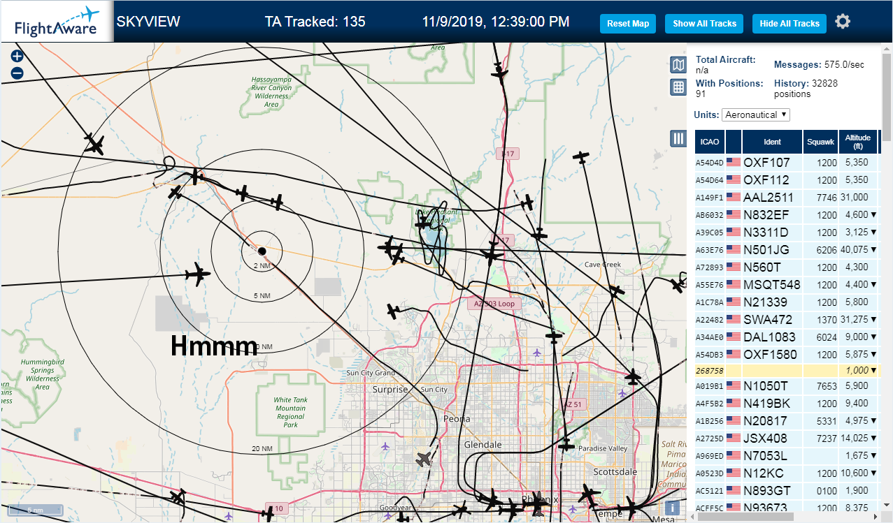This screenshot has width=893, height=523.
Task: Click the info icon on the map
Action: tap(672, 508)
